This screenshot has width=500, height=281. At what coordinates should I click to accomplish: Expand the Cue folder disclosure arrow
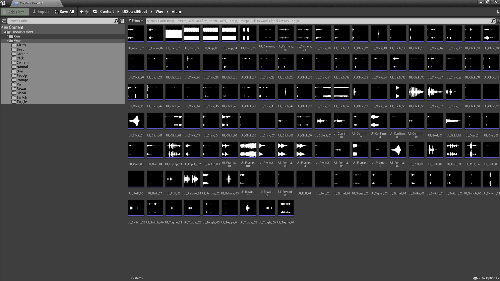(8, 36)
